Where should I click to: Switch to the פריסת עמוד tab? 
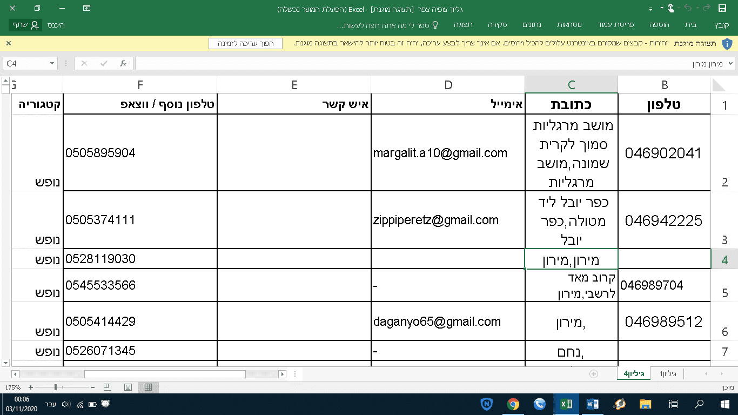pos(615,25)
